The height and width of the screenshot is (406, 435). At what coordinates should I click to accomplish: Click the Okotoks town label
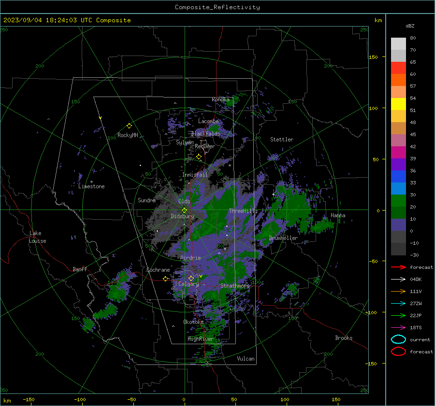point(193,322)
